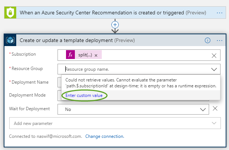Click the Resource group name input field
229x150 pixels.
coord(139,69)
